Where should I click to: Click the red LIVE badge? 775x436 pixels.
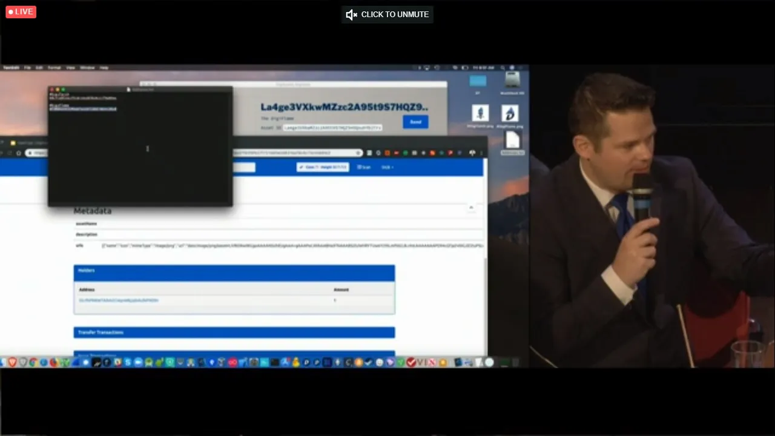(x=21, y=12)
